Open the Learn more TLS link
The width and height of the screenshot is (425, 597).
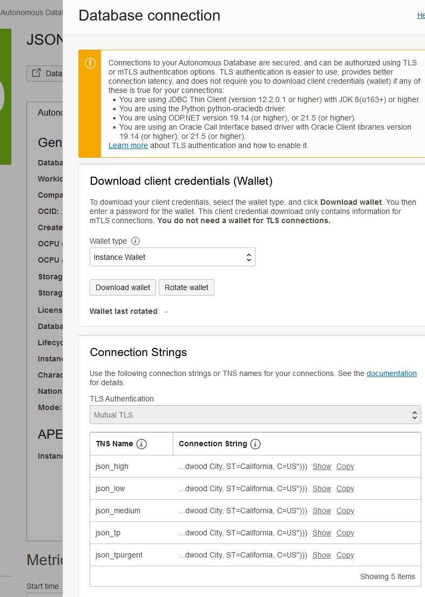click(x=128, y=145)
